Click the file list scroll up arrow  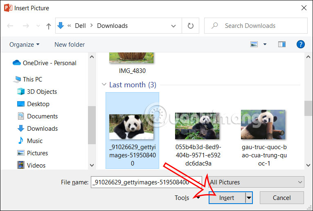point(308,57)
